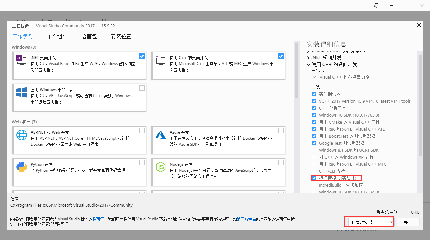
Task: Click the Python development logo icon
Action: 21,167
